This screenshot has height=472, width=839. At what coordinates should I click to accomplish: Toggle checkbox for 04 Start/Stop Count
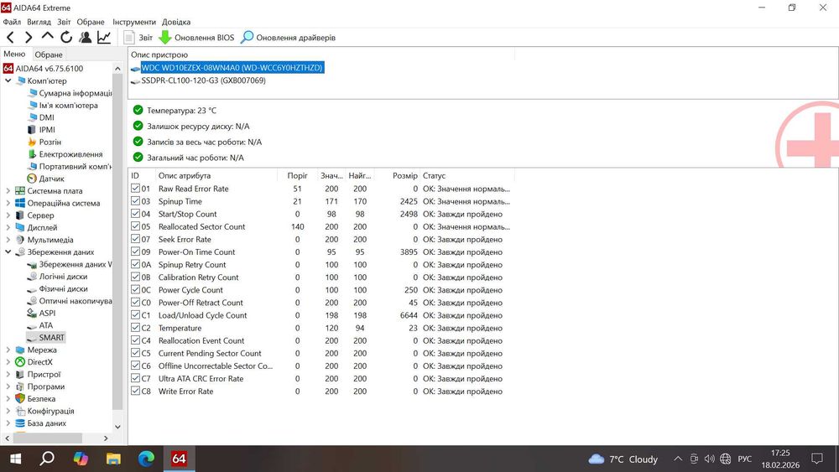click(x=135, y=214)
